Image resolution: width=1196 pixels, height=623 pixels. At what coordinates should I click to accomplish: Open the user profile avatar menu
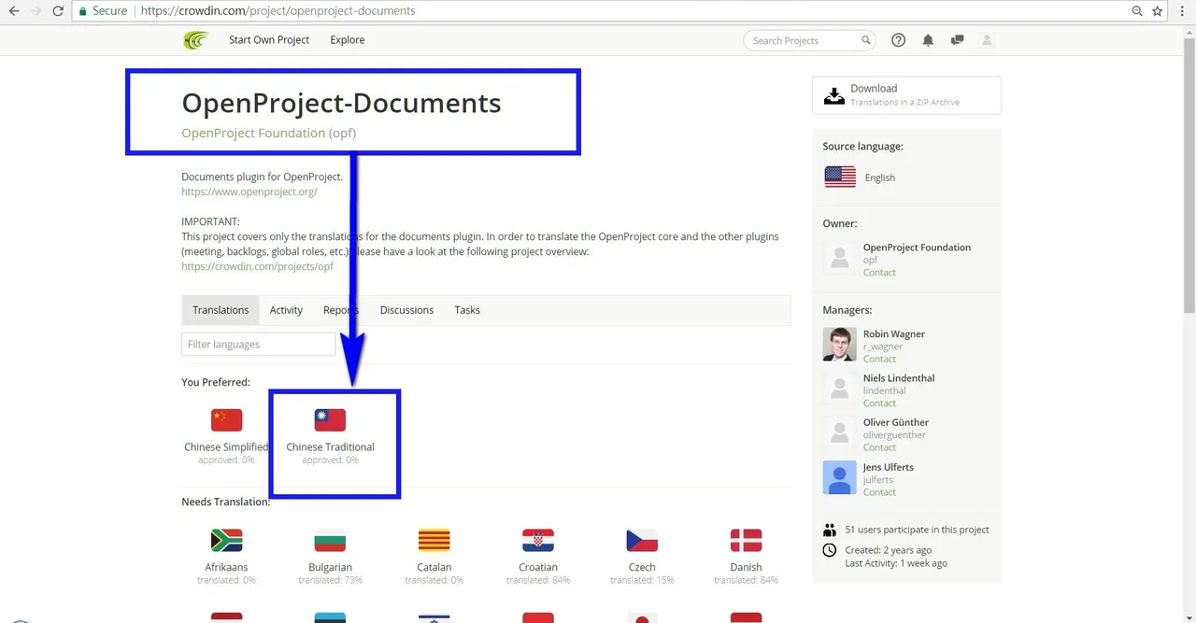988,40
